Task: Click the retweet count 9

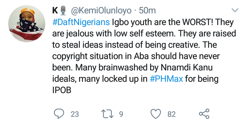Action: click(x=121, y=114)
